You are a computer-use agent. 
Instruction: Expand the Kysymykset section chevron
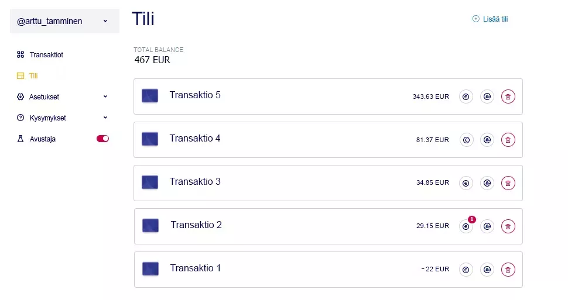tap(105, 118)
